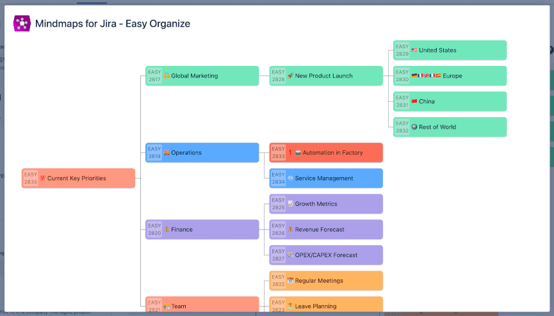Click the EASY 2830 issue key badge
Screen dimensions: 554x316
point(402,76)
